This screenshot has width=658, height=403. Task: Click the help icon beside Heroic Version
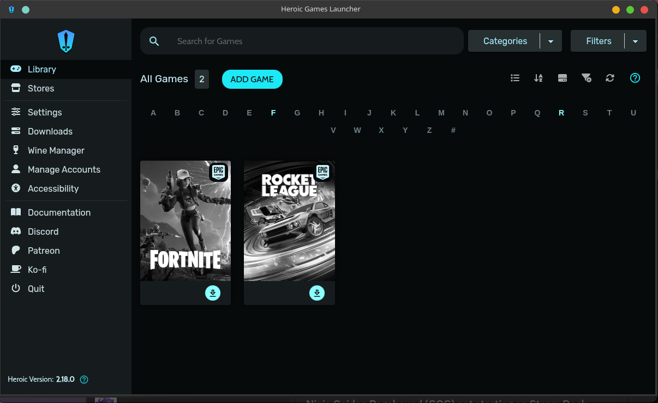(84, 380)
